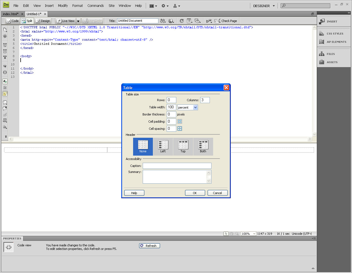Open the table width percent dropdown
The height and width of the screenshot is (273, 352).
click(188, 107)
